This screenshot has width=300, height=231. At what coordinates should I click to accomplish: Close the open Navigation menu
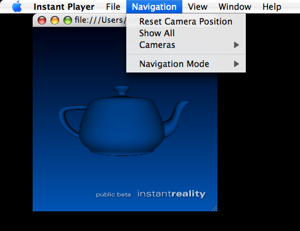154,7
